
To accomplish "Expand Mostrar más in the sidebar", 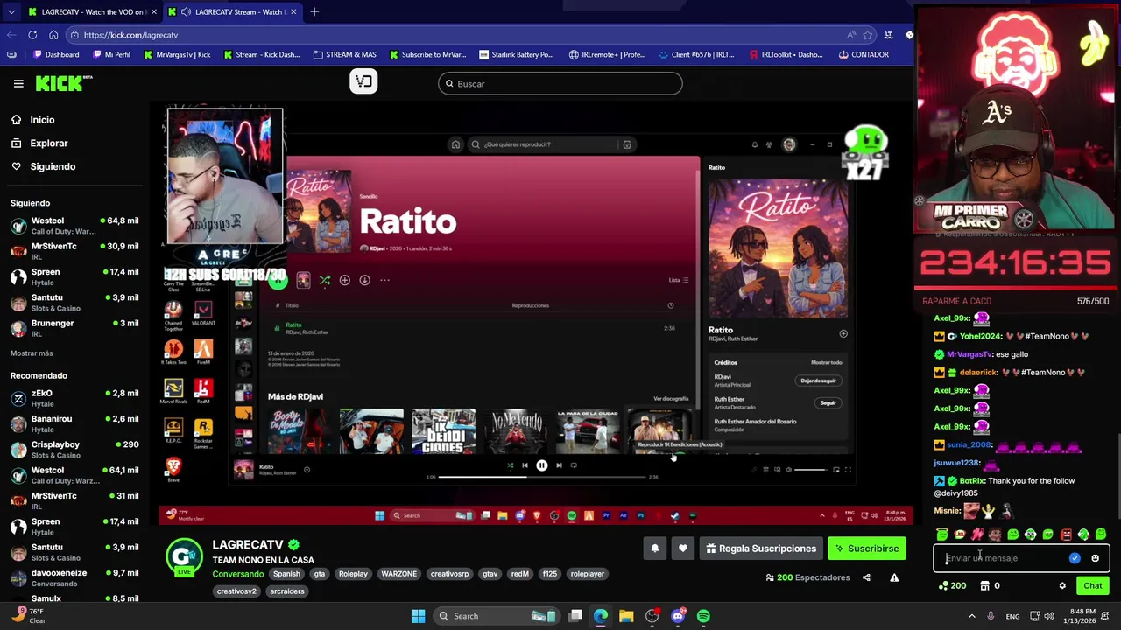I will 32,353.
